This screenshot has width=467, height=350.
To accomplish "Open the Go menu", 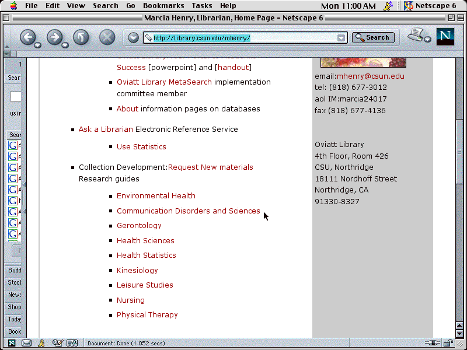I will click(130, 6).
